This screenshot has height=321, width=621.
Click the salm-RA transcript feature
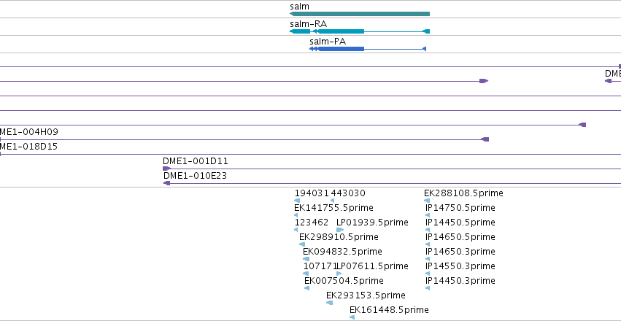pos(360,31)
